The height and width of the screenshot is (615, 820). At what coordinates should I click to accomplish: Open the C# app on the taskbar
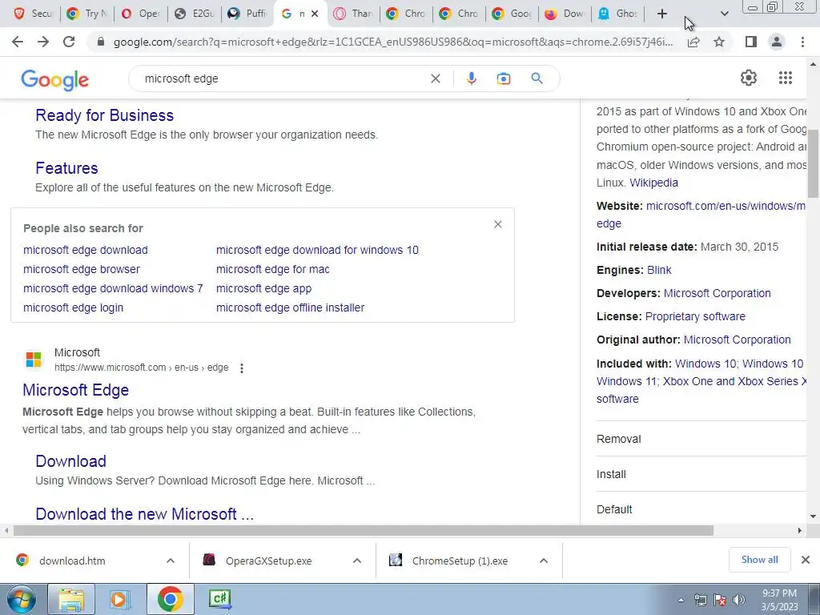[x=220, y=599]
